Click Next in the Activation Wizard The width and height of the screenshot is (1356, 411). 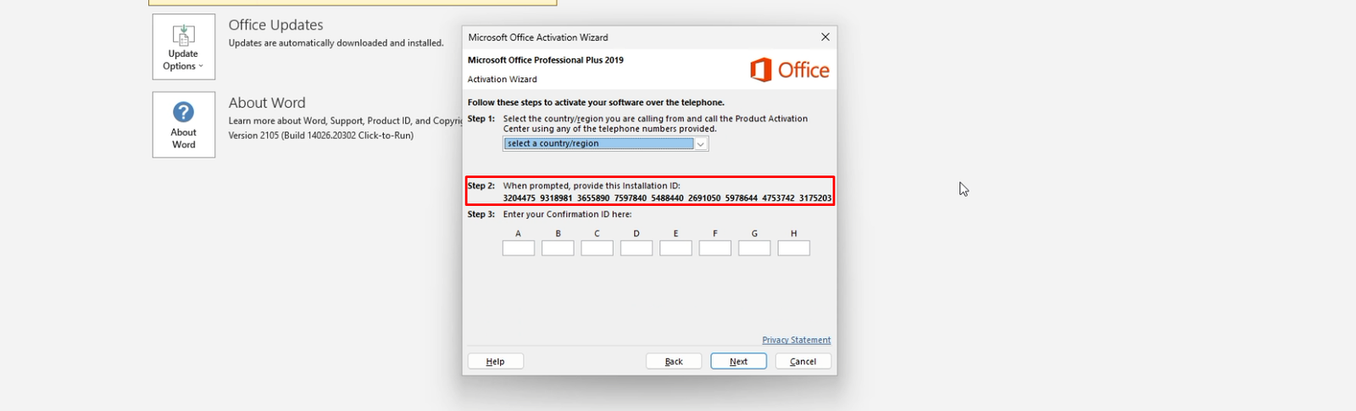click(739, 361)
